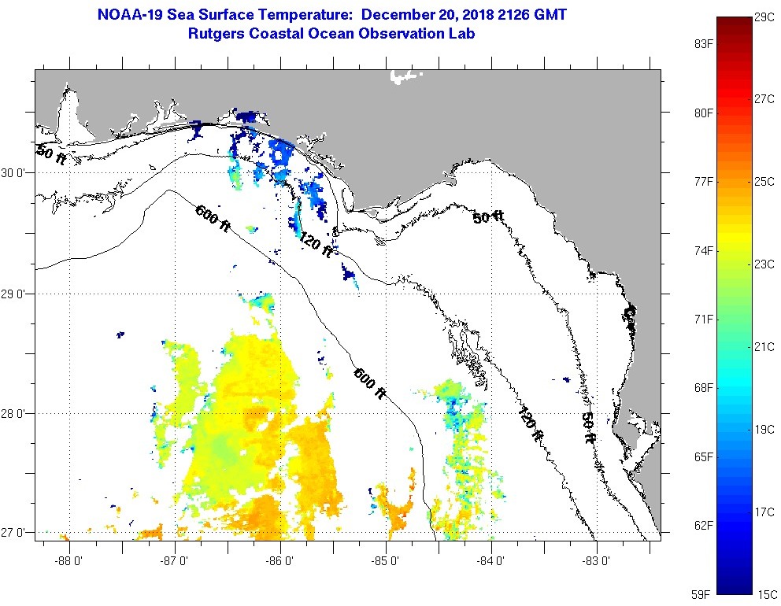
Task: Click the 83F label beside the color bar
Action: coord(703,44)
